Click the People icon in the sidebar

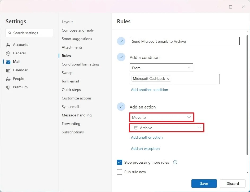click(8, 78)
